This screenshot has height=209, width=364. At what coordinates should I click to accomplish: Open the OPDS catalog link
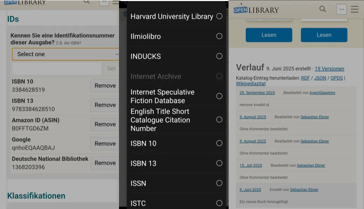point(337,78)
